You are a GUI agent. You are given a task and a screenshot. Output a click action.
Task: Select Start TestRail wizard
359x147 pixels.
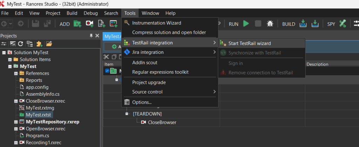click(249, 43)
